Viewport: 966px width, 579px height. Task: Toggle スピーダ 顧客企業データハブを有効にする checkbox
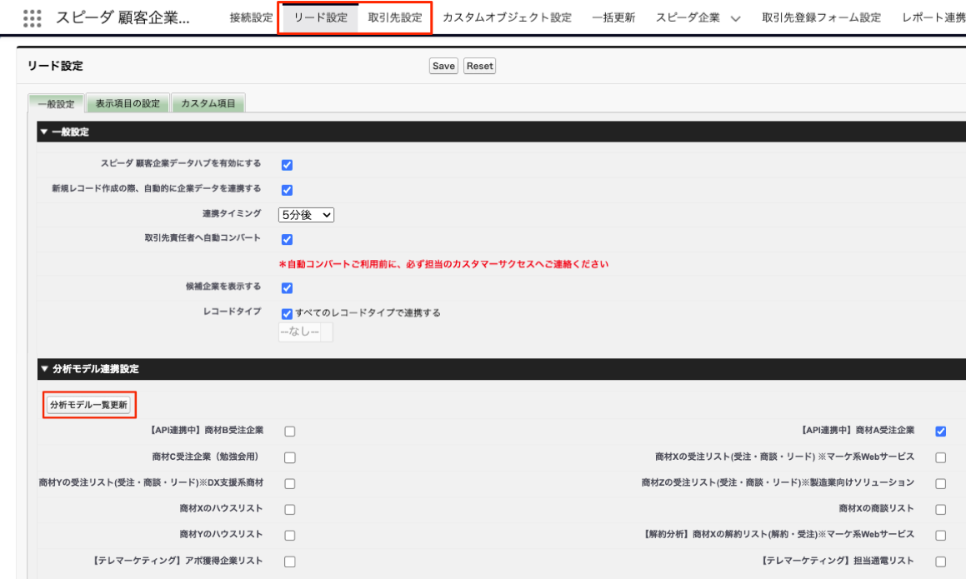tap(287, 165)
